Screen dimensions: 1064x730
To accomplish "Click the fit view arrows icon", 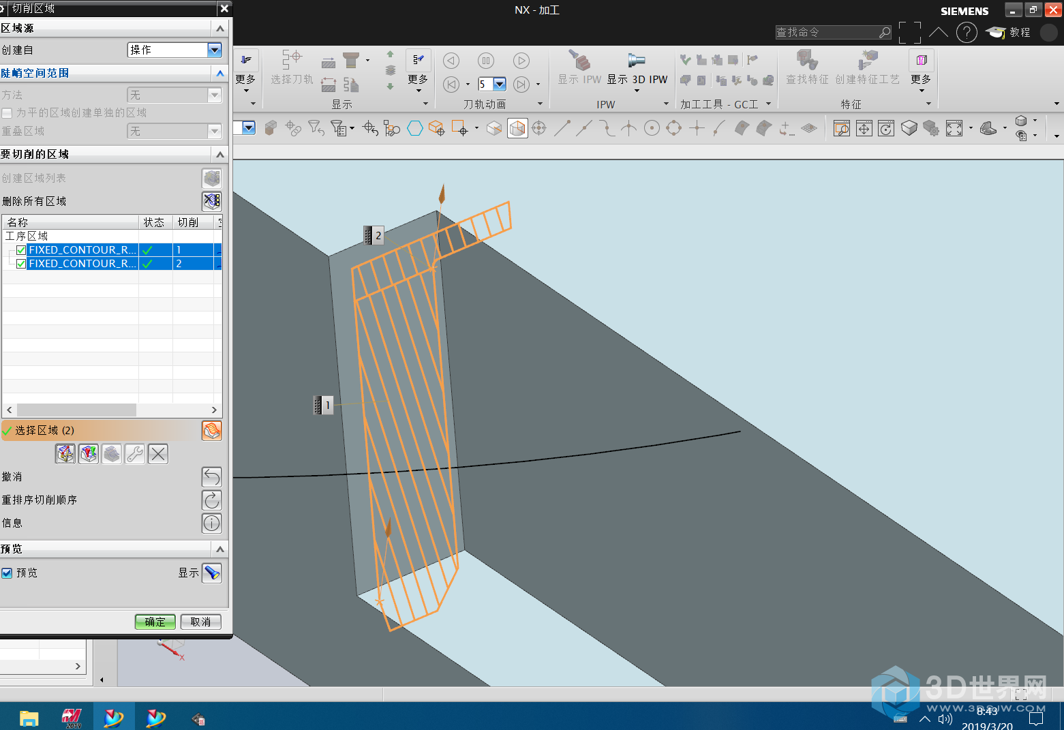I will coord(954,128).
